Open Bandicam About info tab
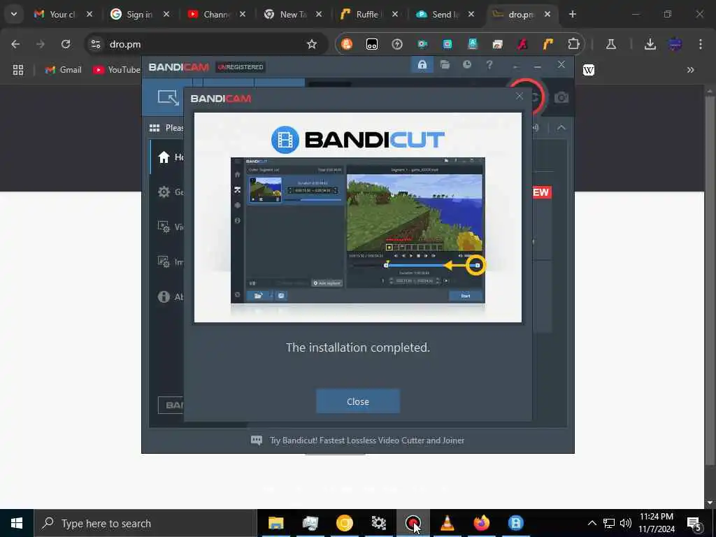The width and height of the screenshot is (716, 537). pyautogui.click(x=166, y=296)
